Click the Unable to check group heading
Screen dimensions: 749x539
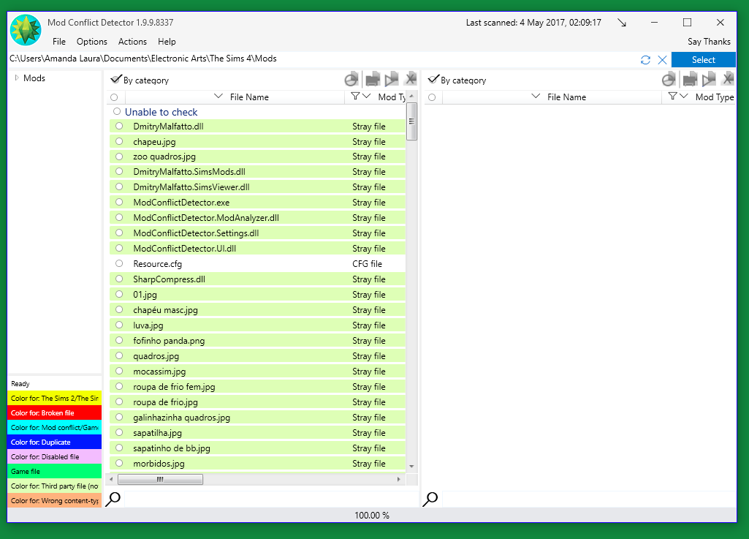[x=161, y=112]
